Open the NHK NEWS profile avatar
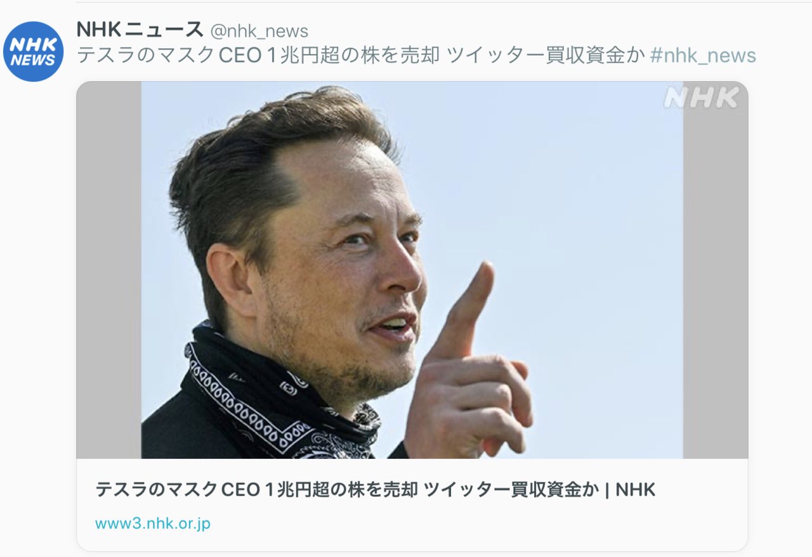Image resolution: width=812 pixels, height=557 pixels. point(33,51)
